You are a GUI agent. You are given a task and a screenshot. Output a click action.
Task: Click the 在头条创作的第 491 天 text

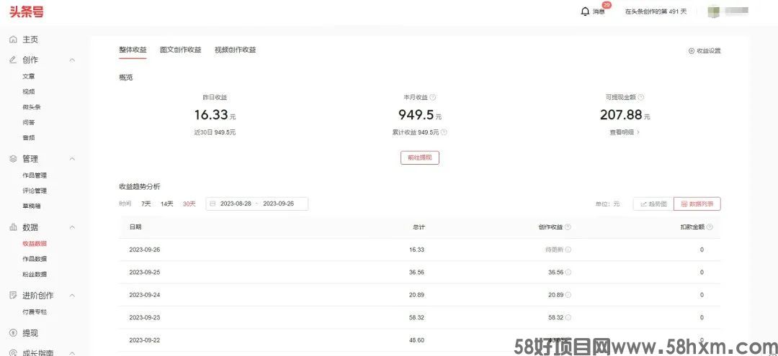[656, 12]
